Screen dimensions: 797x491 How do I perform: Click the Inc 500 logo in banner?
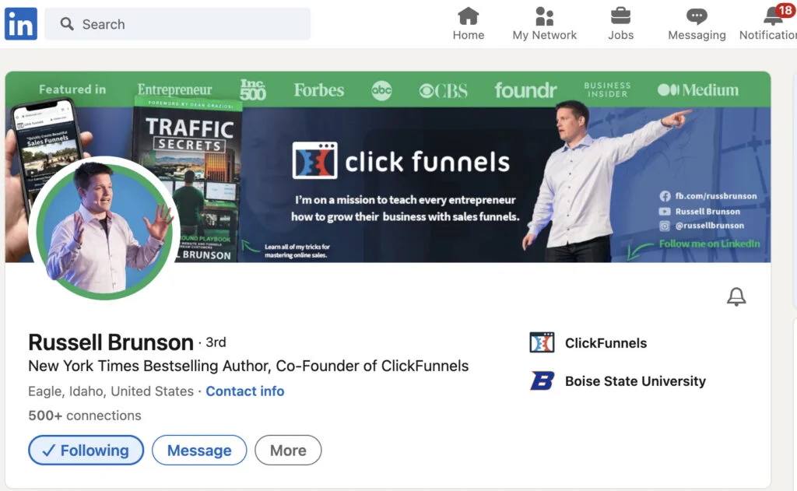[x=253, y=89]
